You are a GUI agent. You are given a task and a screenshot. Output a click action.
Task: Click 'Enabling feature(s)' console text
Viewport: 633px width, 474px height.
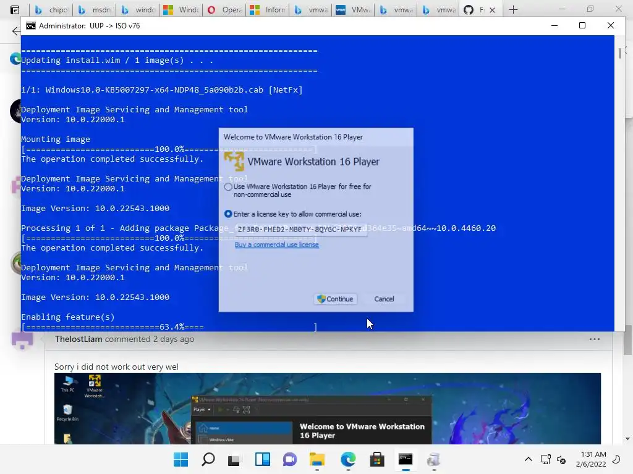[x=68, y=317]
